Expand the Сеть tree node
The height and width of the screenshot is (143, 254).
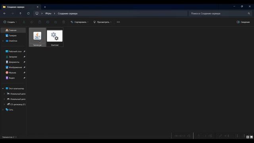click(3, 110)
